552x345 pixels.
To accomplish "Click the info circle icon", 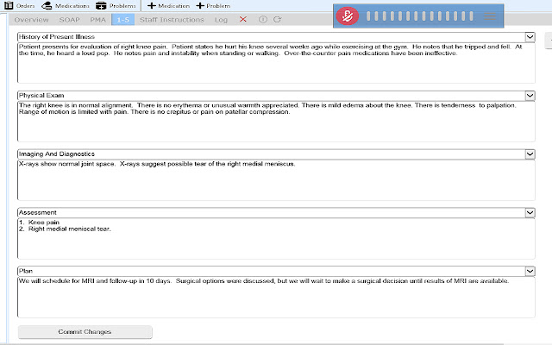I will click(x=262, y=19).
